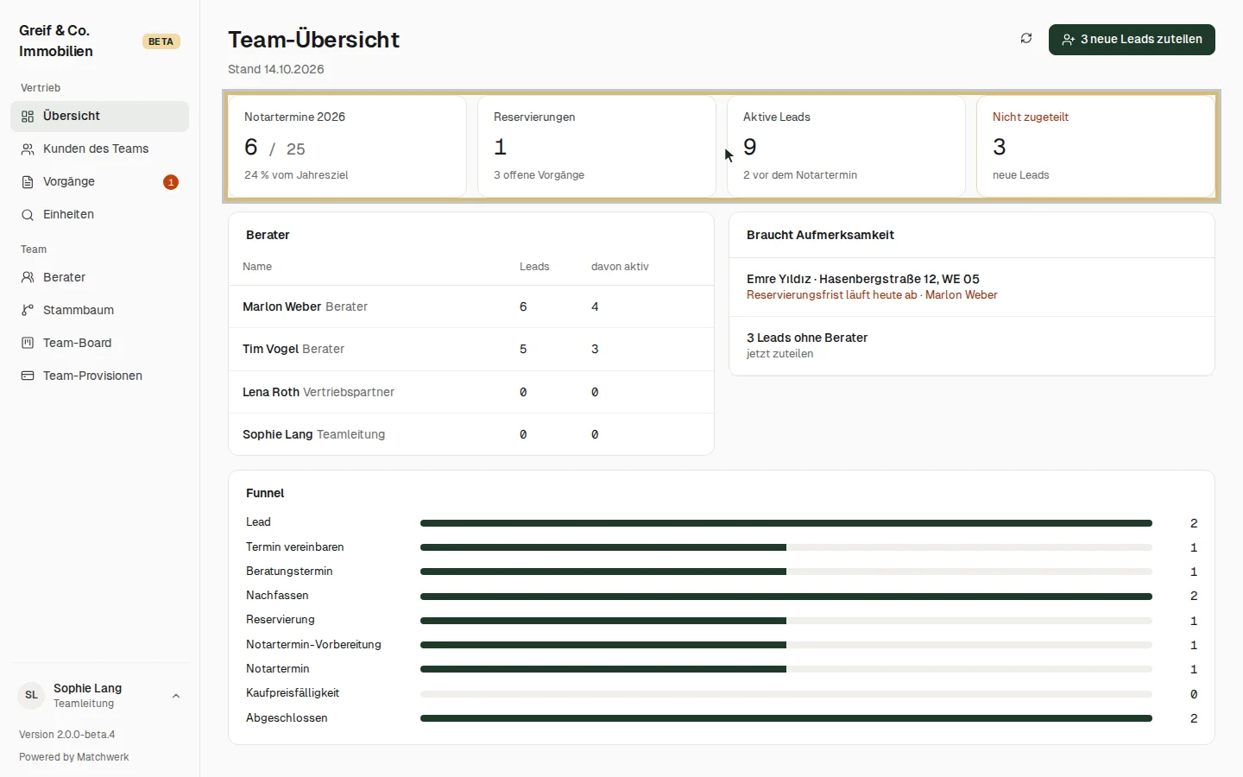Click the Leads column header

[534, 267]
